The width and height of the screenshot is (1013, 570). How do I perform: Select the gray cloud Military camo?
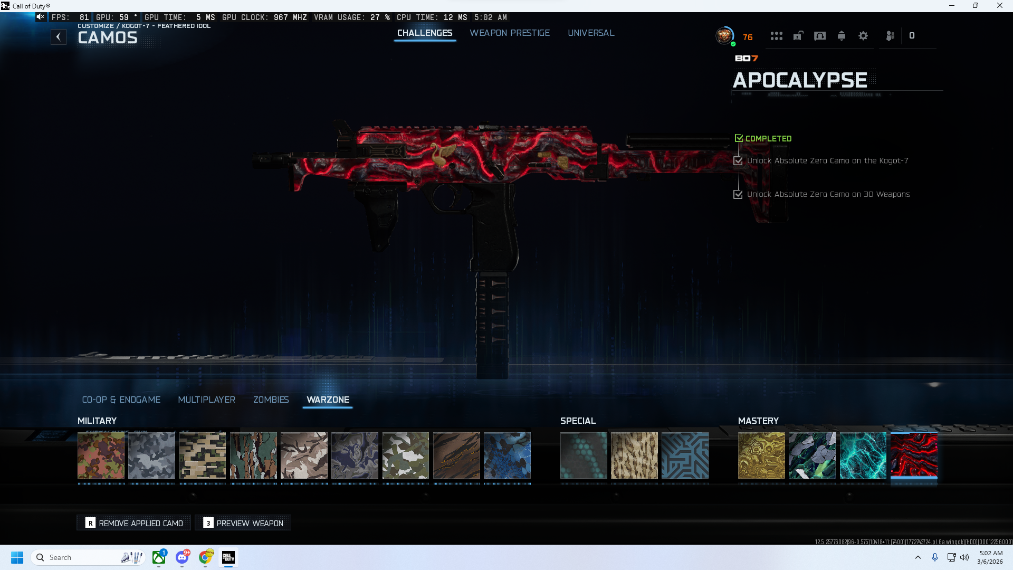click(x=152, y=455)
